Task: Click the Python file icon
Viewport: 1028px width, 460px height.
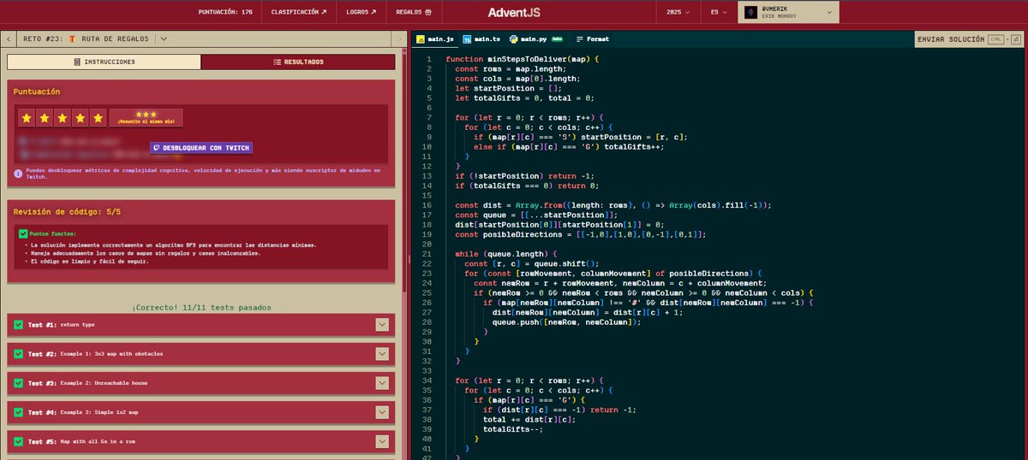Action: tap(513, 39)
